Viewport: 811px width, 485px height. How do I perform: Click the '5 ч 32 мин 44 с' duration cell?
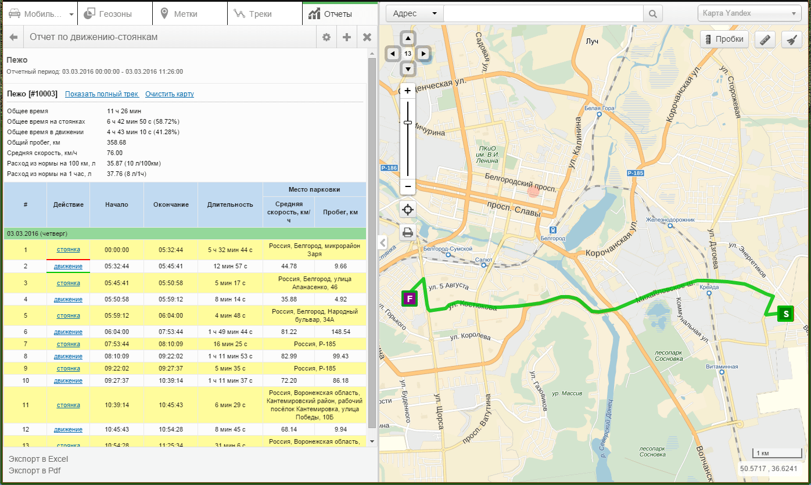(230, 250)
